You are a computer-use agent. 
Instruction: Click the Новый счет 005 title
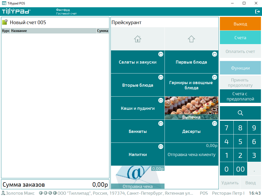[x=28, y=22]
